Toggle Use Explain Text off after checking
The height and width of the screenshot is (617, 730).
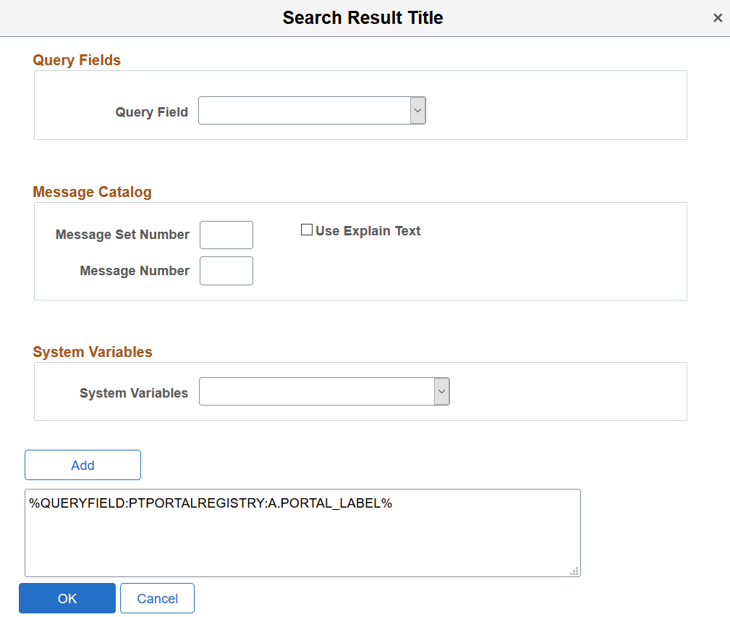[307, 230]
